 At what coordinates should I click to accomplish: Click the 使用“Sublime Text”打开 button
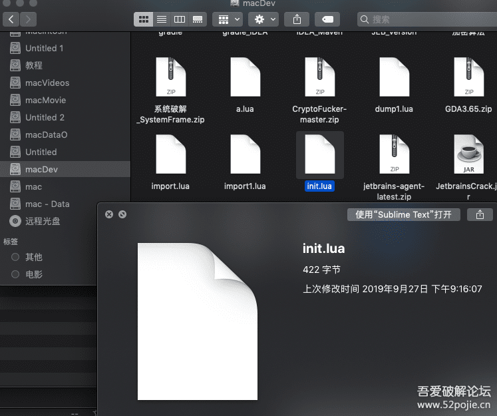click(x=403, y=214)
